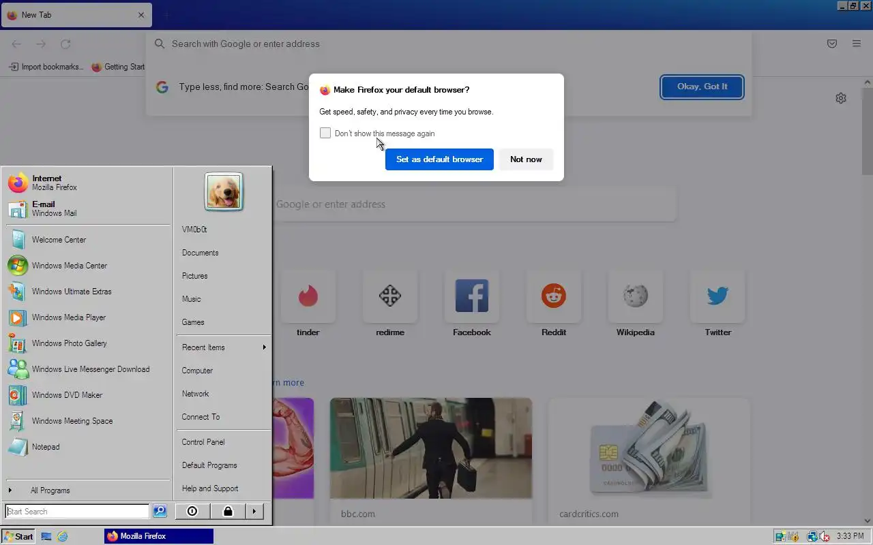
Task: Open Welcome Center from Start menu
Action: (87, 240)
